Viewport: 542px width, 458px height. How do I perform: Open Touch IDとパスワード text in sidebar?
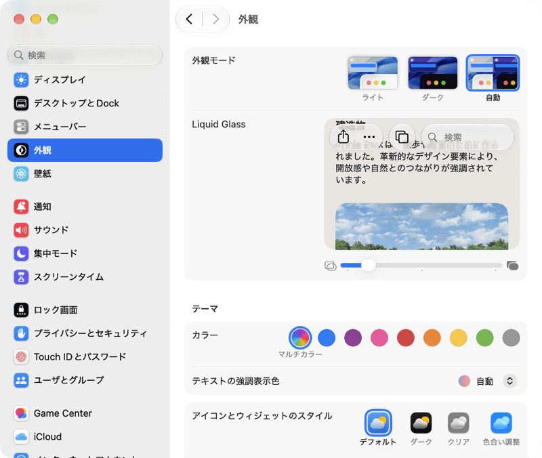click(80, 357)
